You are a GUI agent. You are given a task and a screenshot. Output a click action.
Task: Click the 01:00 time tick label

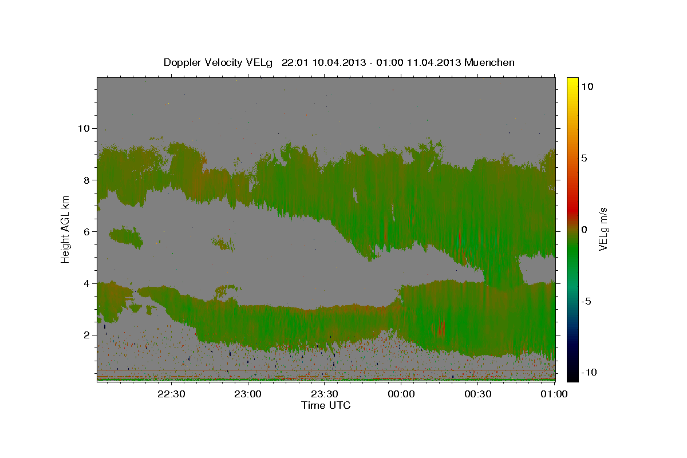pos(554,394)
